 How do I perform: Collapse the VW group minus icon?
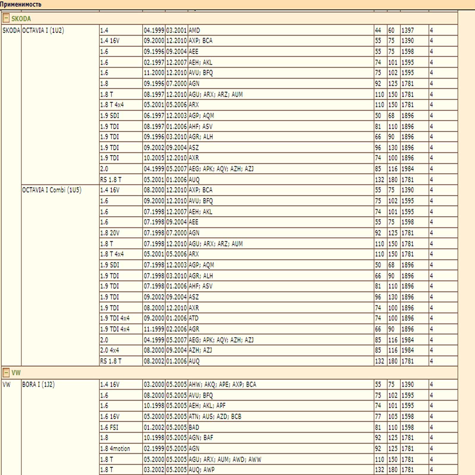click(6, 373)
